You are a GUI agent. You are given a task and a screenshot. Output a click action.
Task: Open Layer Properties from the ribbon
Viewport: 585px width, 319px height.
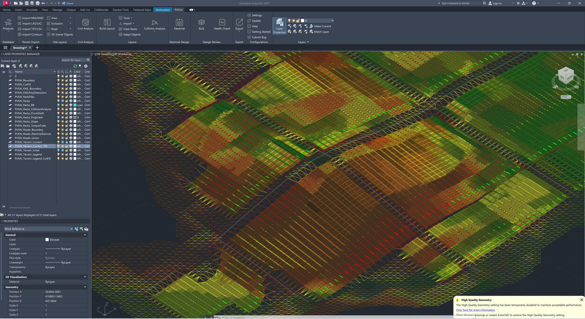click(x=279, y=26)
